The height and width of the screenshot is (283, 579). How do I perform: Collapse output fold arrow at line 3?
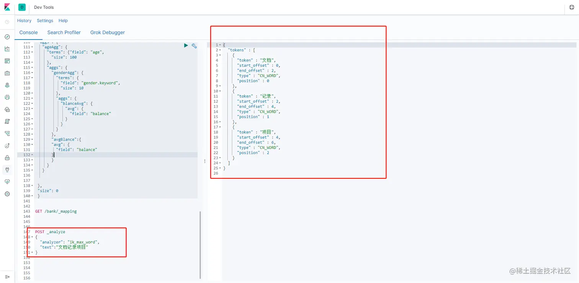click(x=220, y=55)
